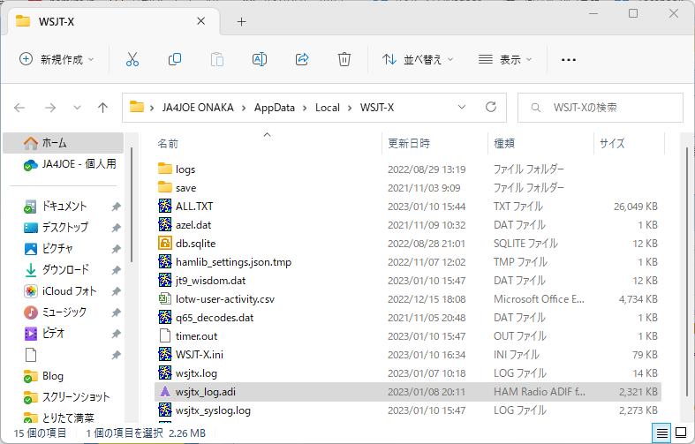Select the q65_decodes.dat file
Screen dimensions: 695x444
[x=408, y=317]
